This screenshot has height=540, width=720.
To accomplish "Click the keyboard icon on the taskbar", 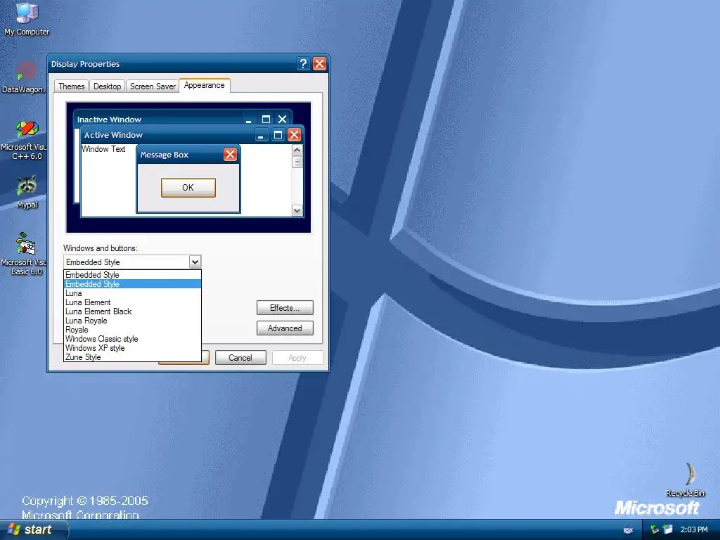I will tap(628, 529).
